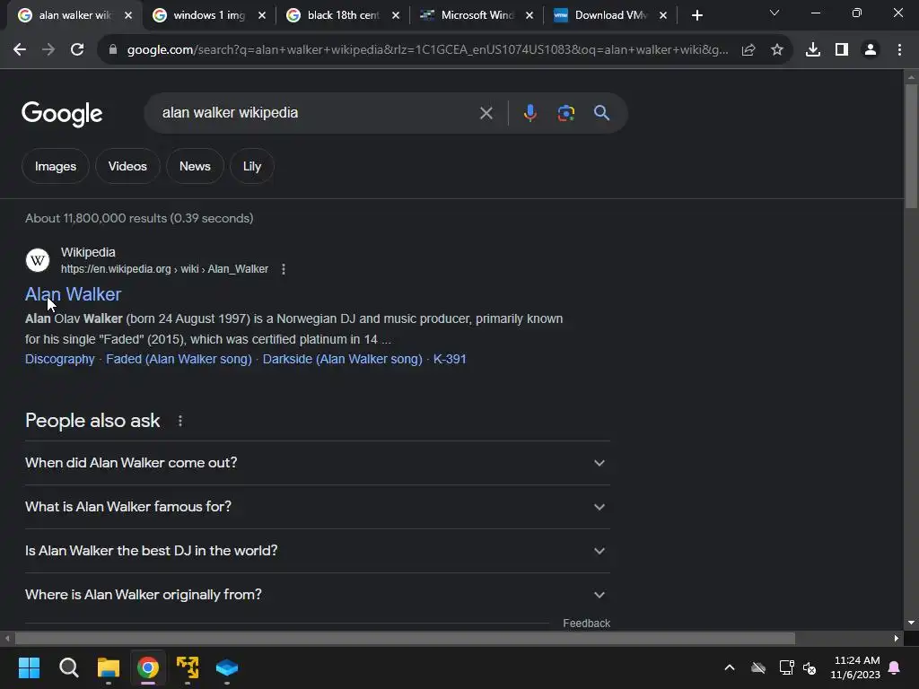Expand 'Is Alan Walker the best DJ'
The image size is (919, 689).
point(317,551)
